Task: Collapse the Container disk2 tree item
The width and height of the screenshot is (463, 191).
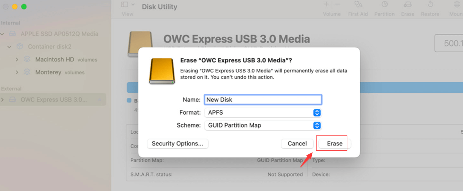Action: pos(9,47)
